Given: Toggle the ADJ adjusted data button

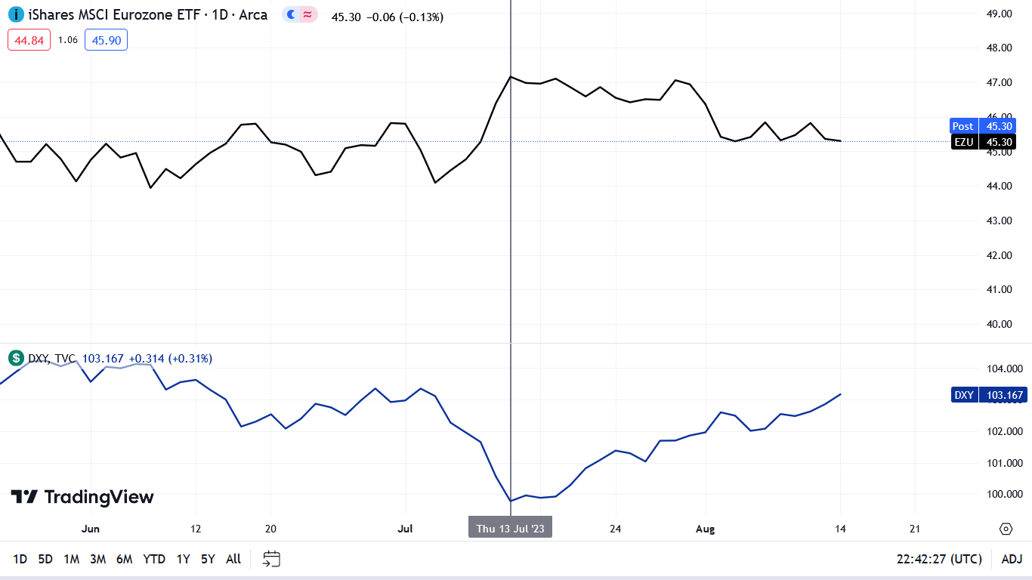Looking at the screenshot, I should 1012,559.
